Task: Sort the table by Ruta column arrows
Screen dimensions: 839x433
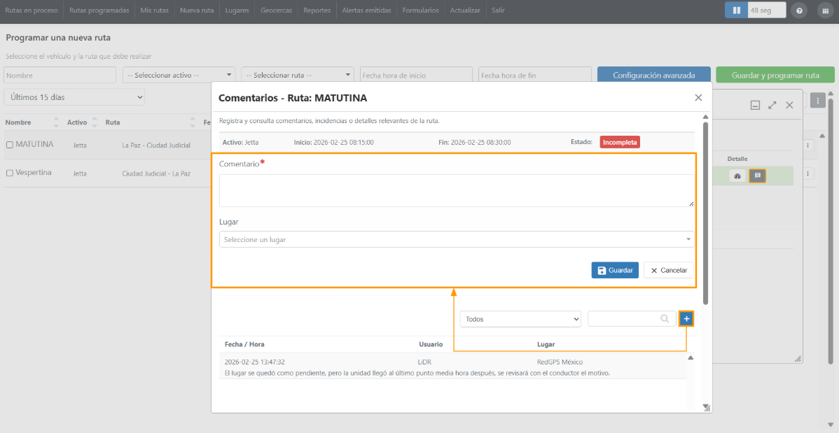Action: click(x=193, y=122)
